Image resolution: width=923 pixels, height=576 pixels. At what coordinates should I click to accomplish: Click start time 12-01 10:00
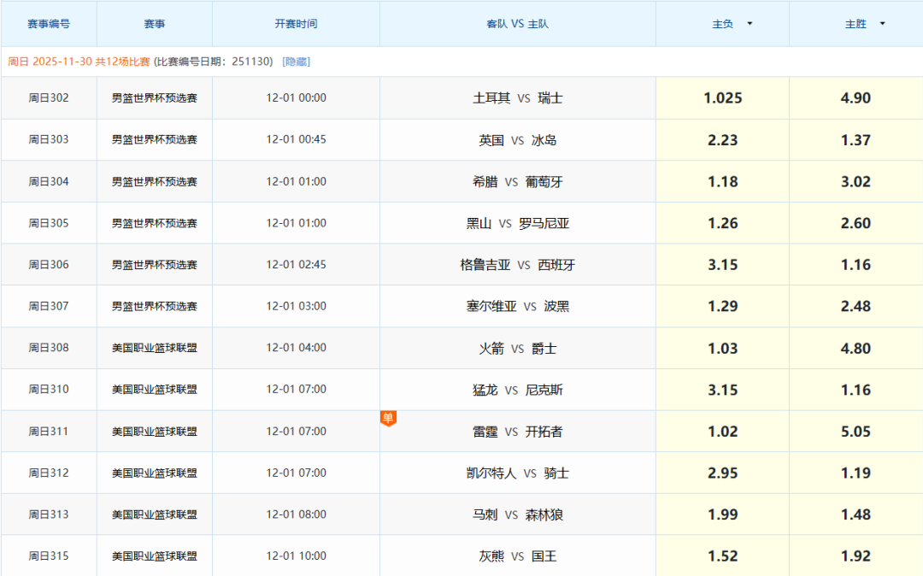pos(296,555)
